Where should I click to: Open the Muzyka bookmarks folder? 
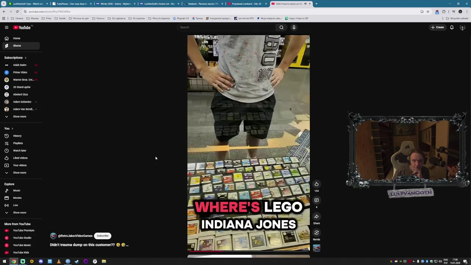[32, 18]
